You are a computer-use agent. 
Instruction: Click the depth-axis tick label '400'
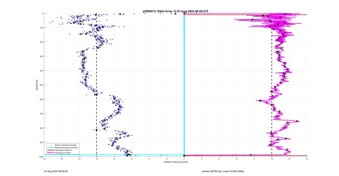tap(41, 71)
